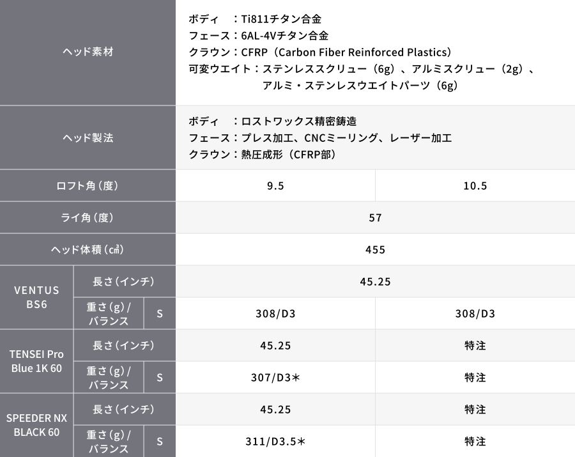
Task: Select the ロフト角(度) row label
Action: (x=88, y=186)
